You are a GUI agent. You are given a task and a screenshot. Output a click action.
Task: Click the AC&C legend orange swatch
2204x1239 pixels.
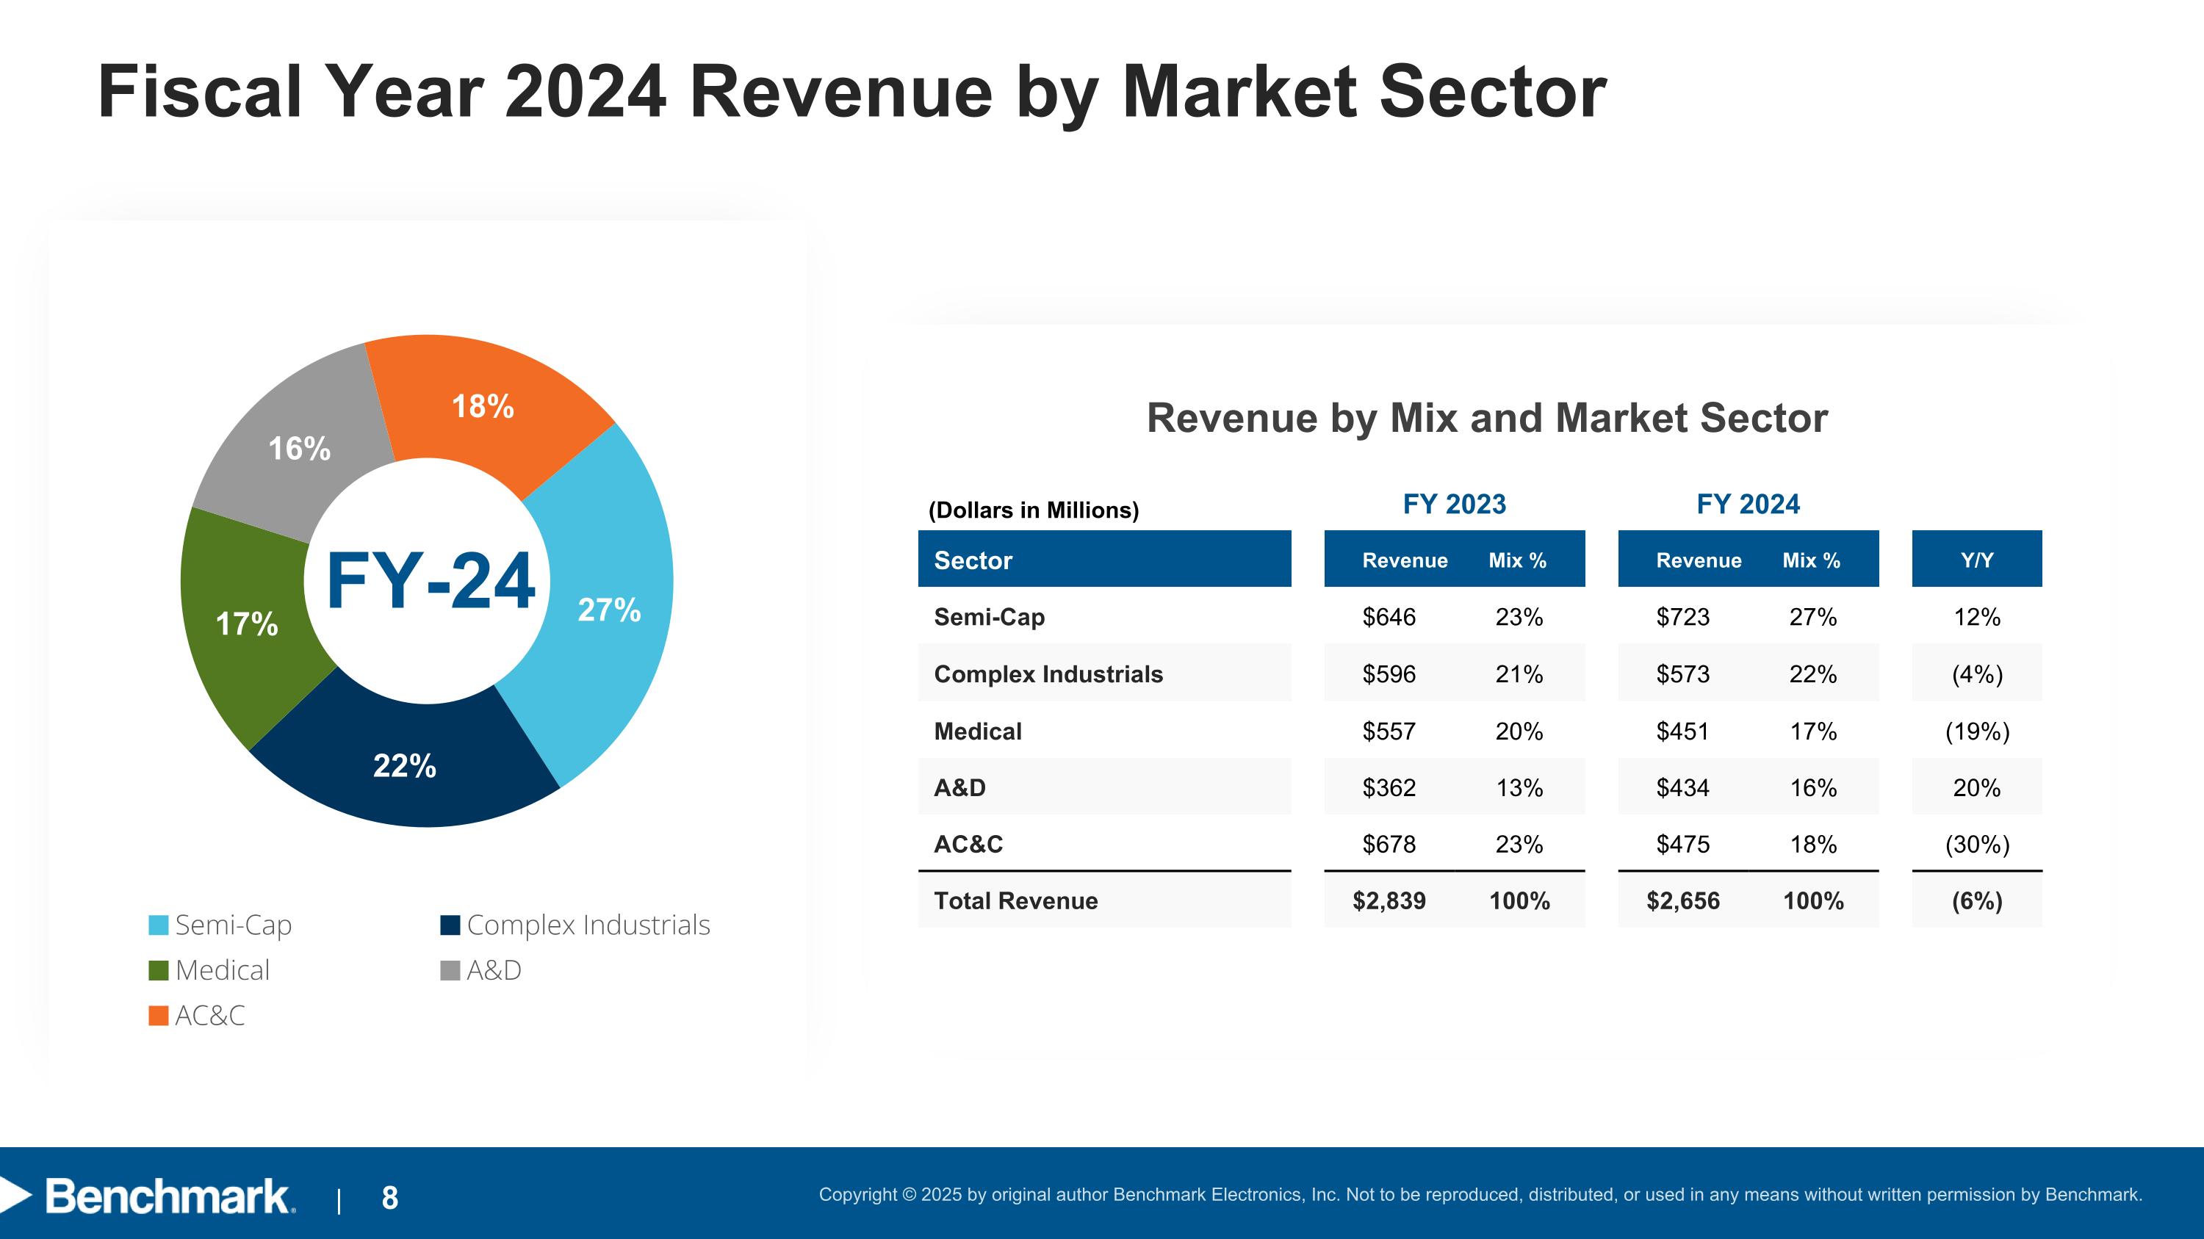point(158,1016)
